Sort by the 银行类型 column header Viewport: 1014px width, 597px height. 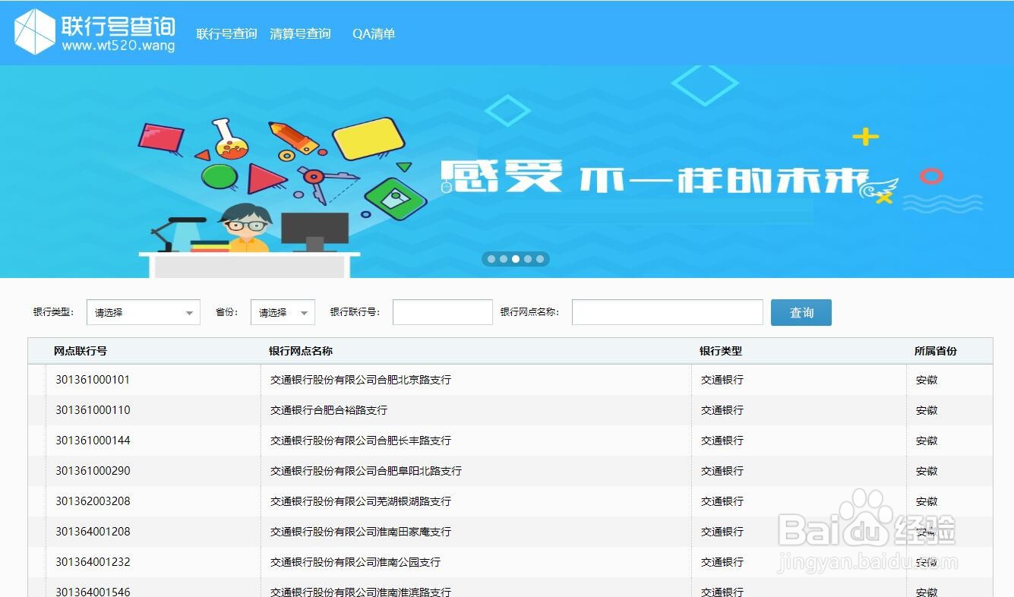pyautogui.click(x=721, y=351)
